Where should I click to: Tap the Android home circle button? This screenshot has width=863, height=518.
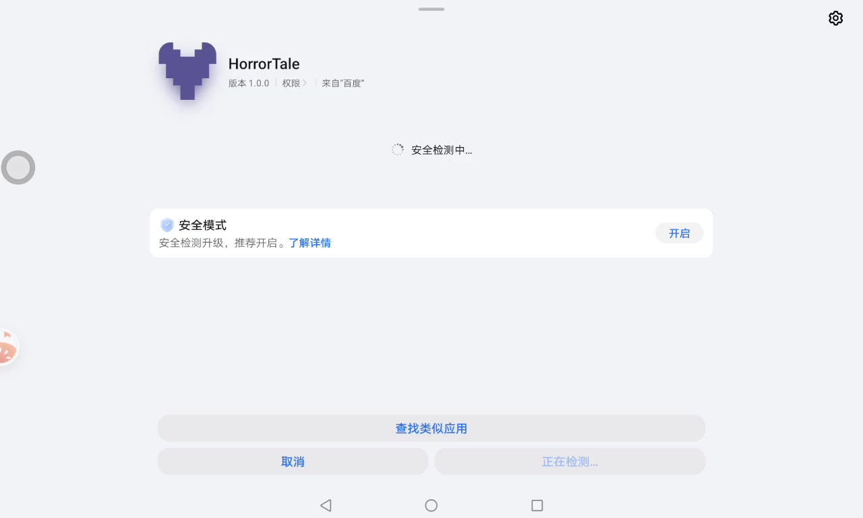point(431,505)
